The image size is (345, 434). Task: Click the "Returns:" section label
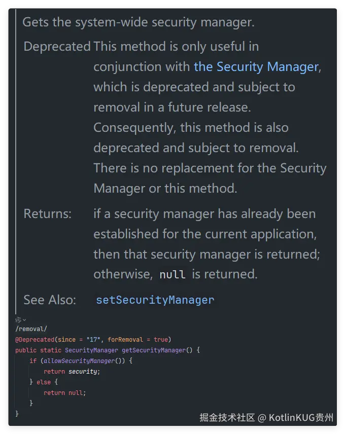[x=48, y=213]
